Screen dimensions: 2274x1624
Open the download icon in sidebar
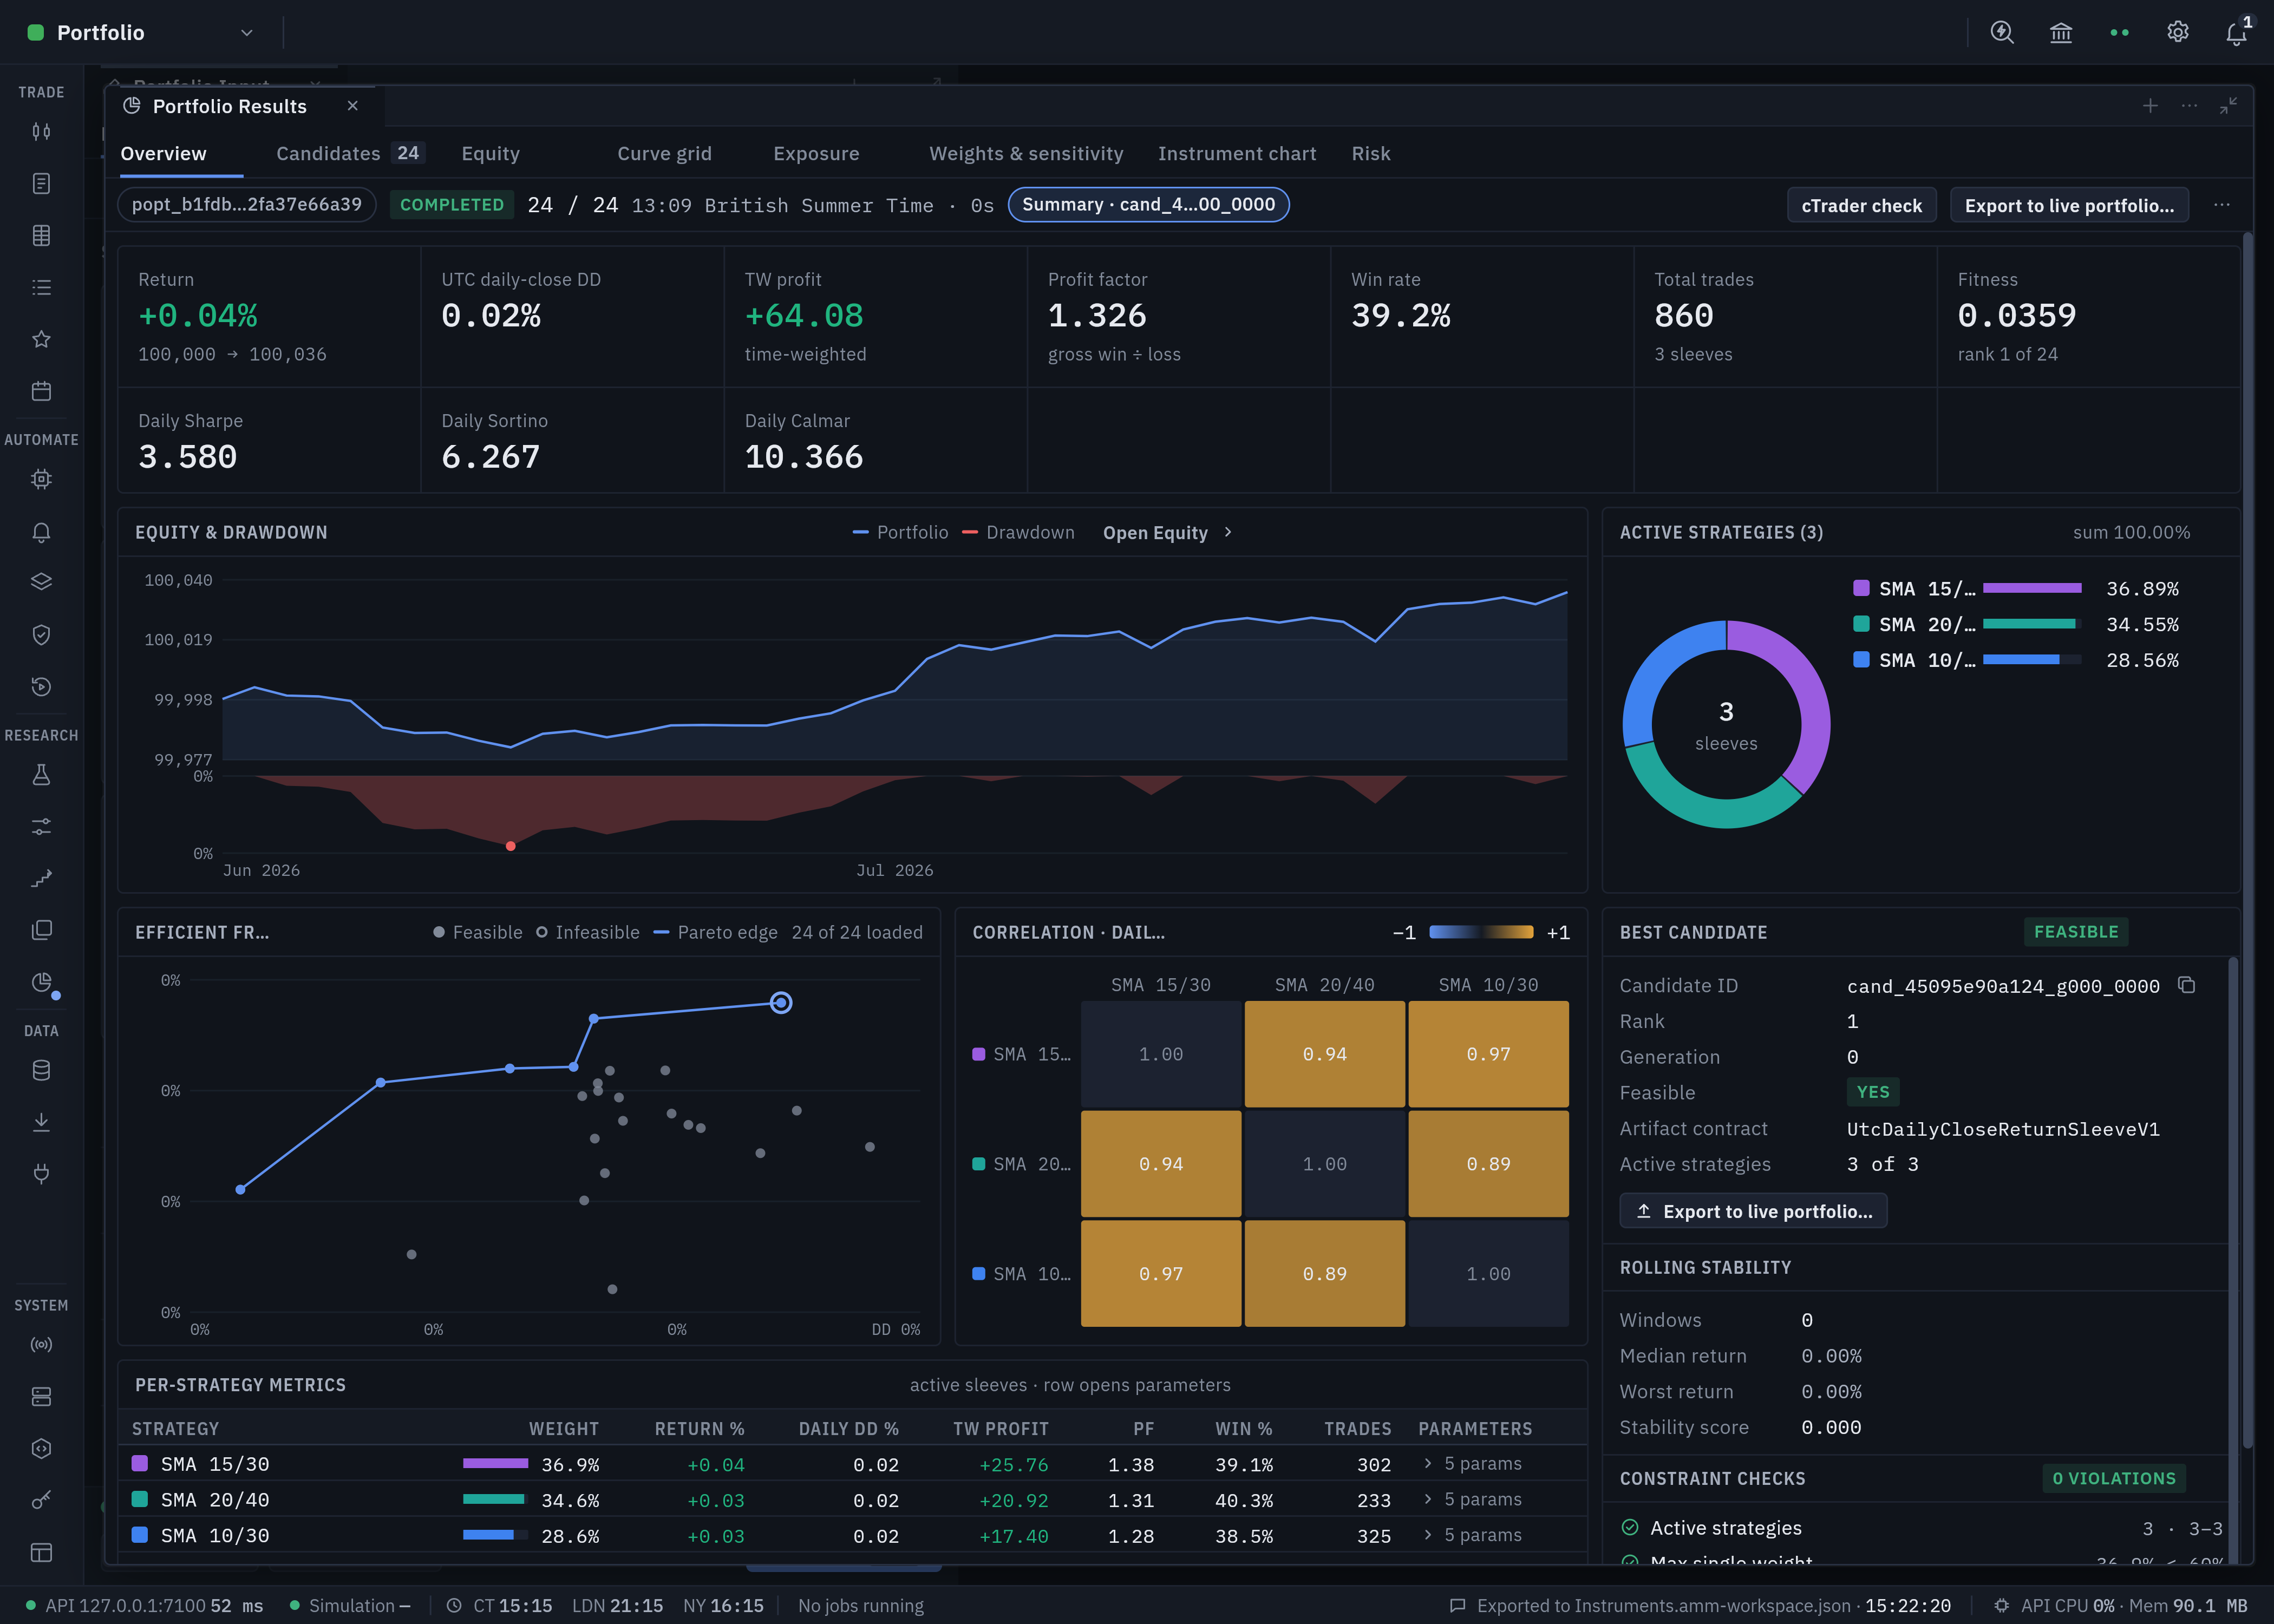(41, 1122)
